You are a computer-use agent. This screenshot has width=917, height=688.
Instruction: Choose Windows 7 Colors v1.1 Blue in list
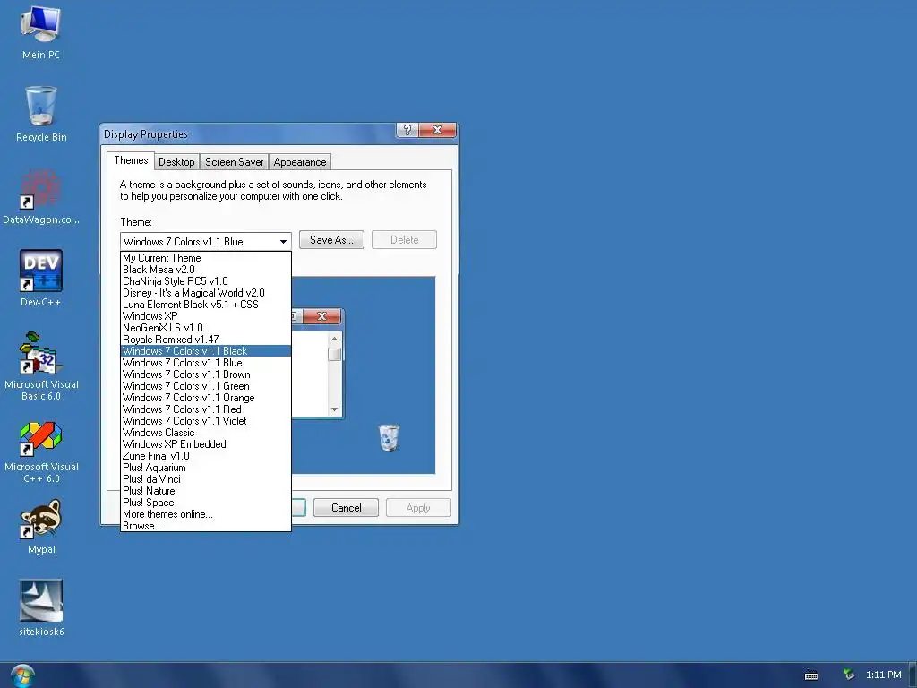(206, 363)
